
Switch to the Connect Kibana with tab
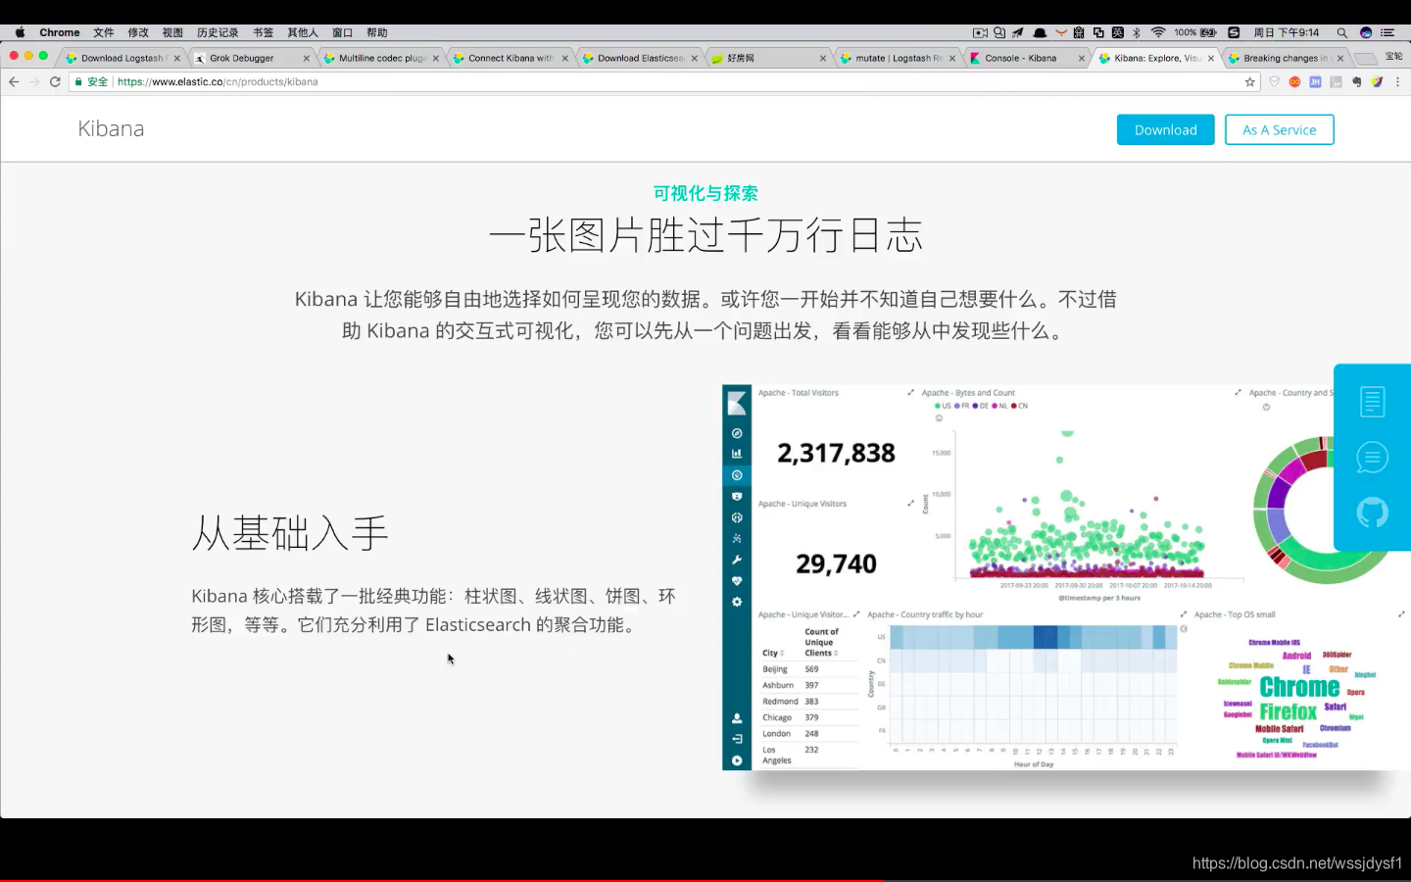[x=511, y=58]
